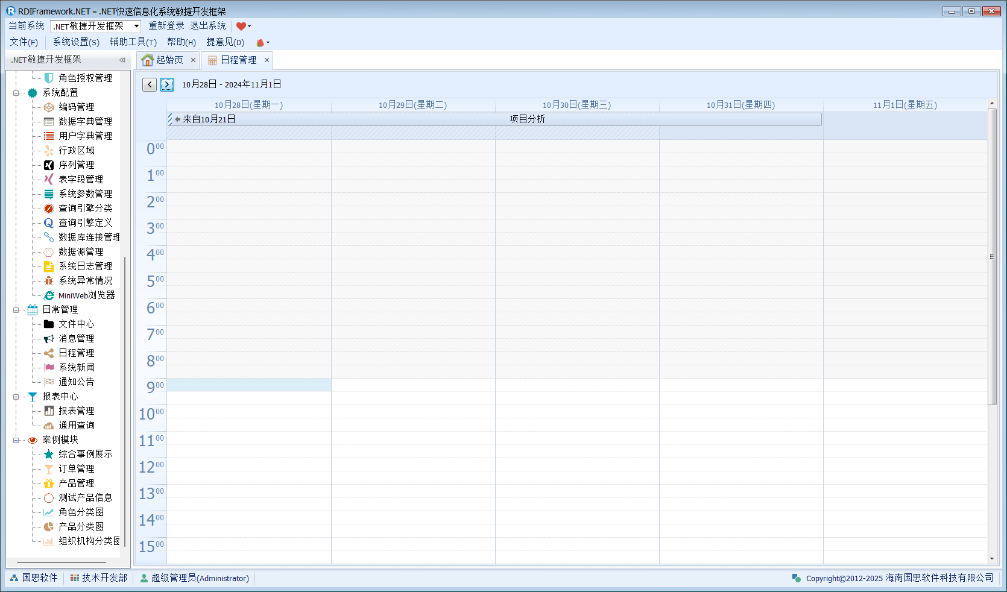Switch to the 起始页 tab
This screenshot has height=592, width=1007.
[x=164, y=60]
